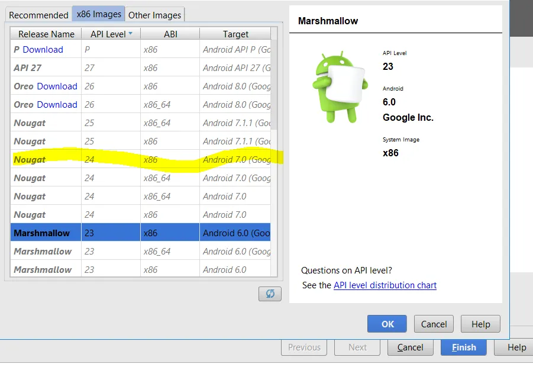Select Nougat 24 x86_64 Android 7.0 (Goog row
Viewport: 533px width, 367px height.
[x=141, y=178]
